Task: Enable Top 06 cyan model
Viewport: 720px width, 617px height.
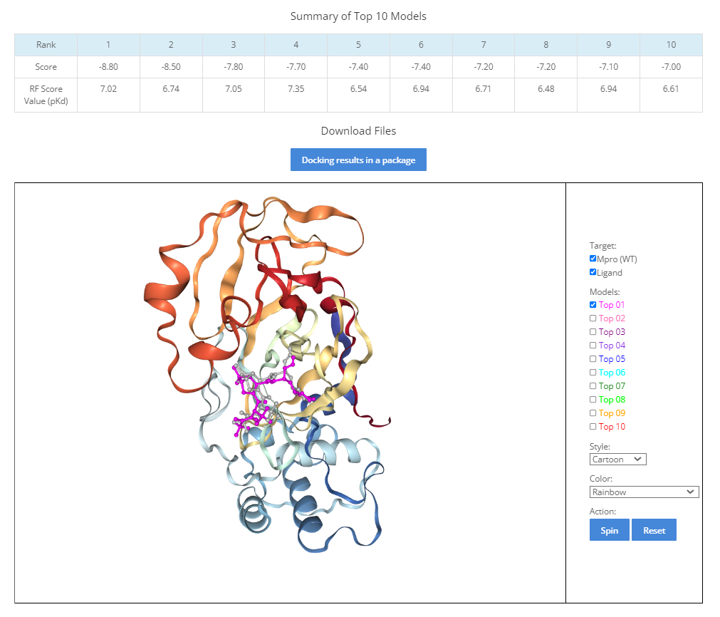Action: [x=593, y=373]
